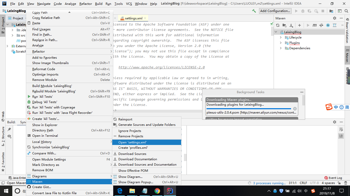Open the Structure tool window tab
The image size is (350, 196).
[3, 136]
